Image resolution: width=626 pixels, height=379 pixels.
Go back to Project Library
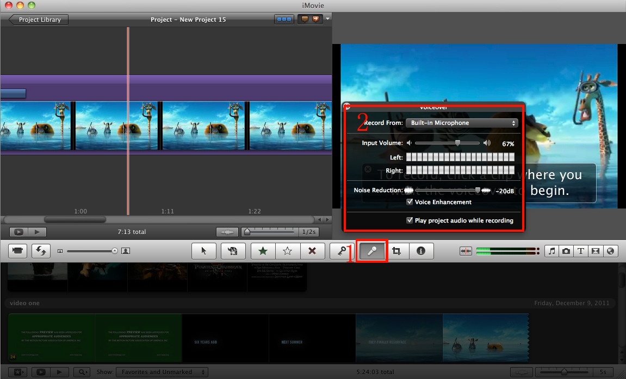pos(39,20)
